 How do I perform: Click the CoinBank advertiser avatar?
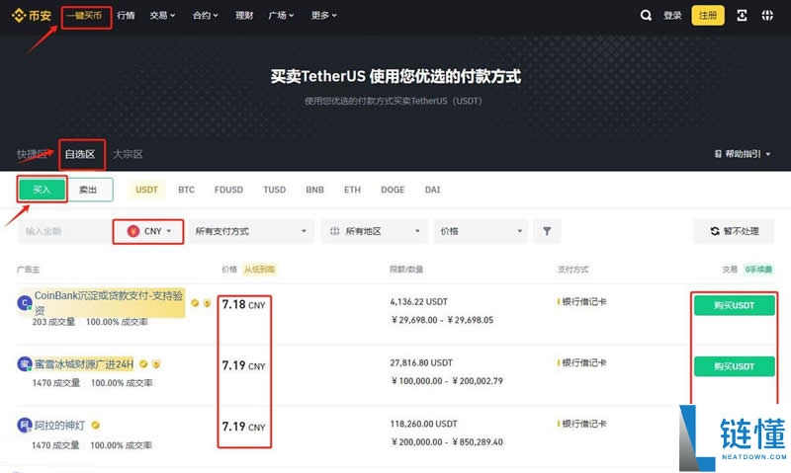(x=24, y=303)
